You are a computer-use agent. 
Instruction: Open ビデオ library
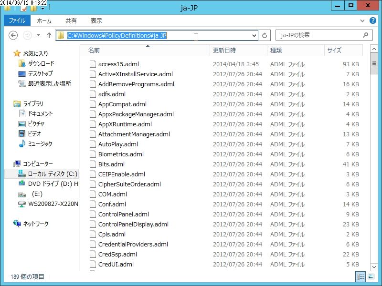coord(34,134)
